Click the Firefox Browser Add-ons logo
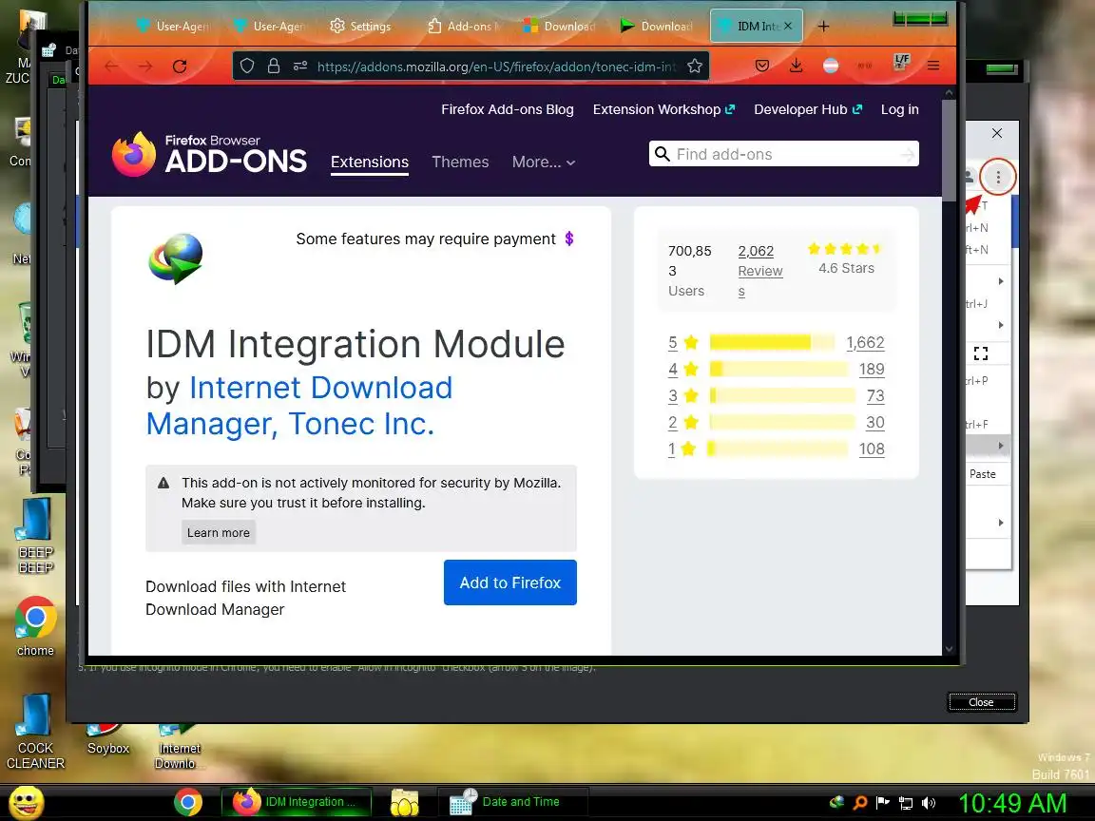 209,154
